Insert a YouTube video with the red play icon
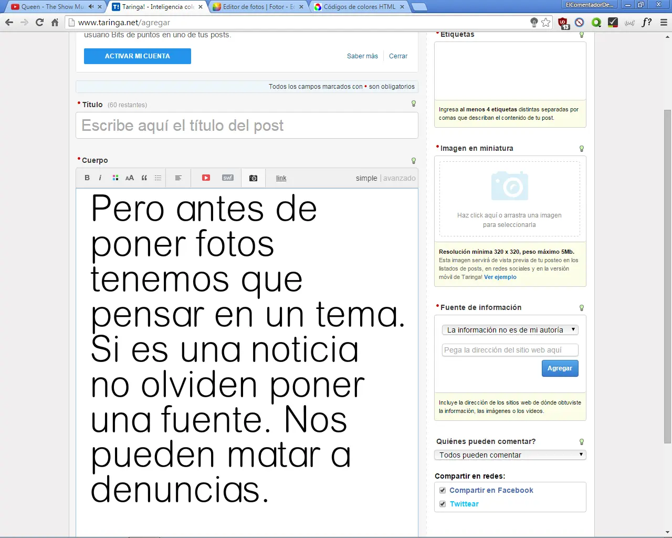 pos(206,178)
